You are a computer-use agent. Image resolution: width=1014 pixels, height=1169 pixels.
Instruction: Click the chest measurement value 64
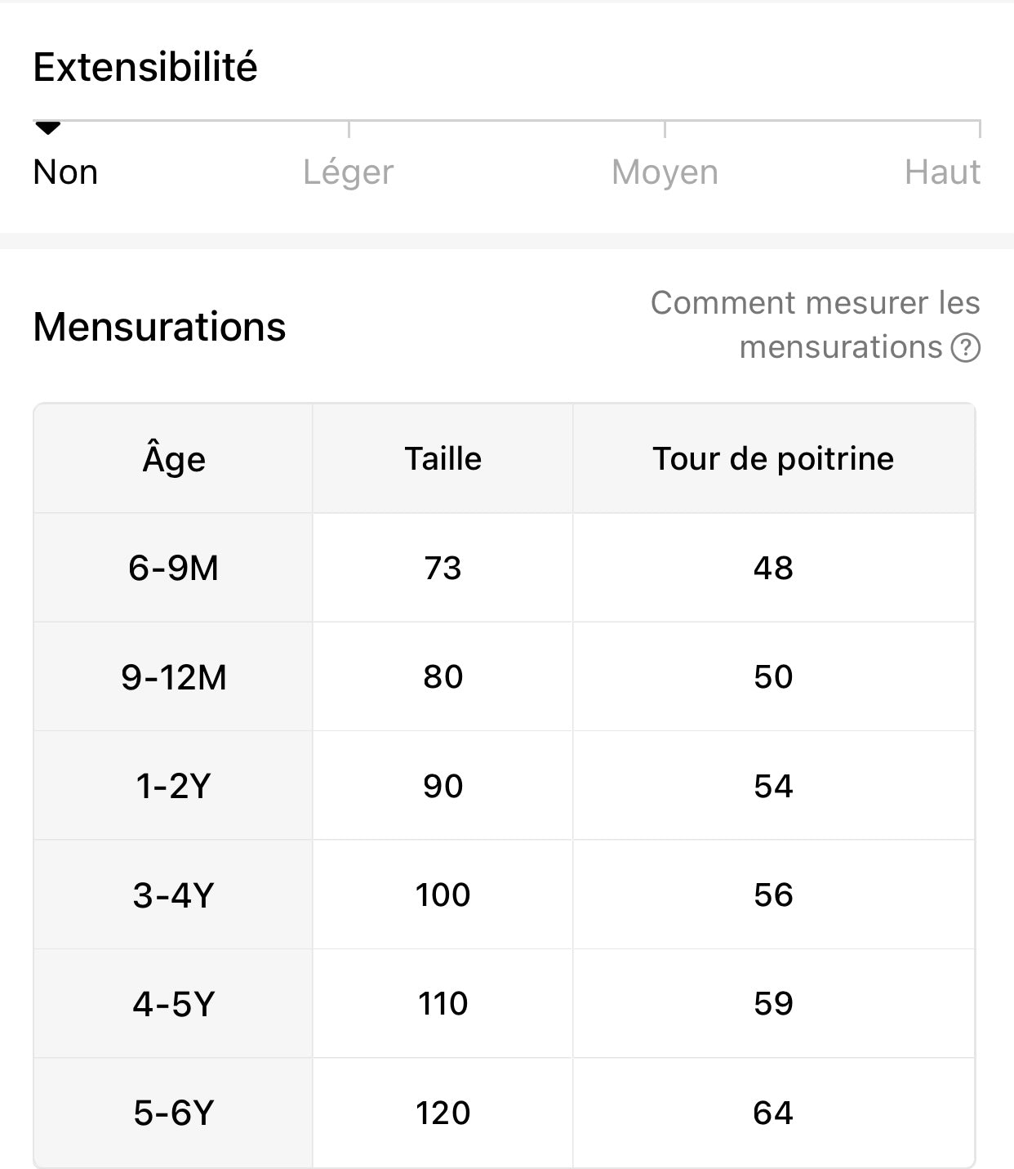click(772, 1113)
